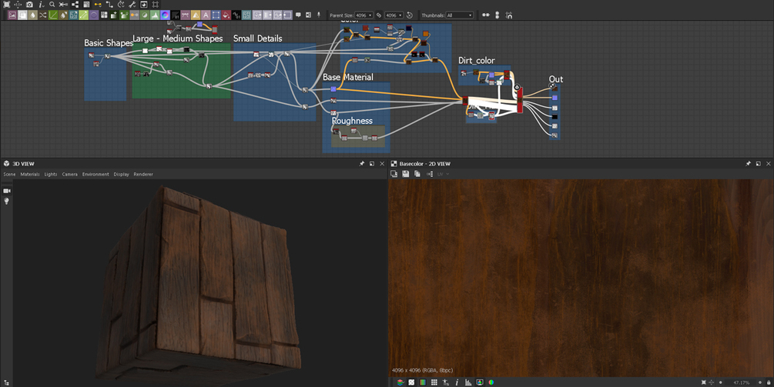The height and width of the screenshot is (387, 774).
Task: Select the Out frame title
Action: coord(556,79)
